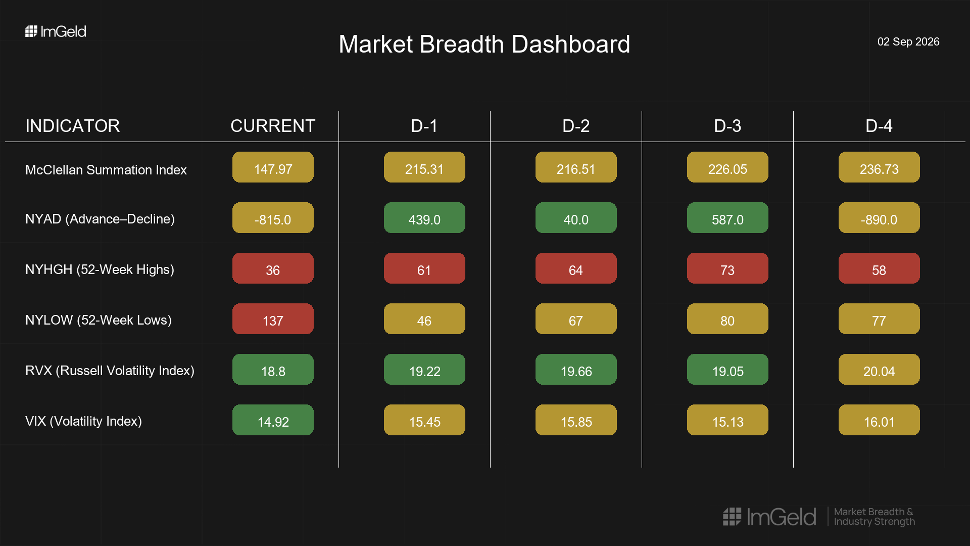The height and width of the screenshot is (546, 970).
Task: Click McClellan Summation Index row label
Action: point(106,170)
